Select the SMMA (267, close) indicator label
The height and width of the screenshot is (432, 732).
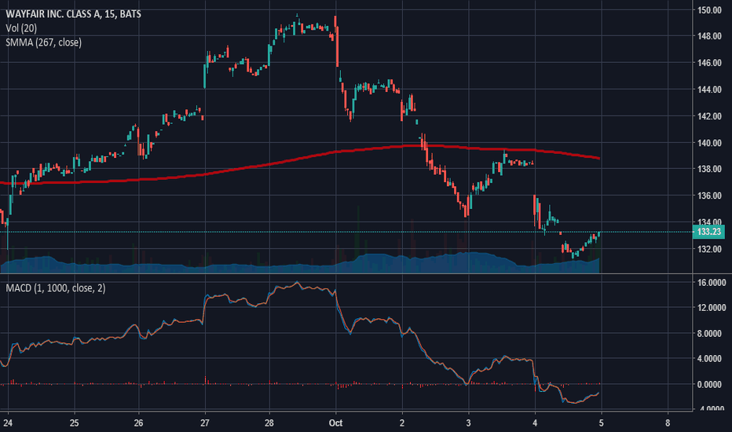pos(43,42)
